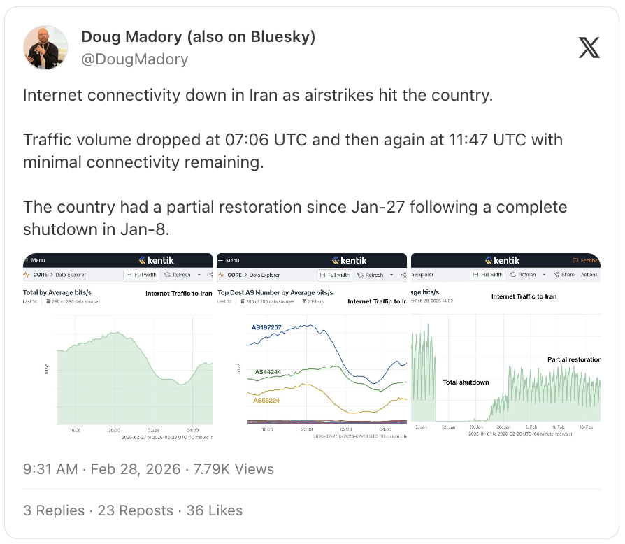Toggle Full width in first chart
625x544 pixels.
[141, 275]
